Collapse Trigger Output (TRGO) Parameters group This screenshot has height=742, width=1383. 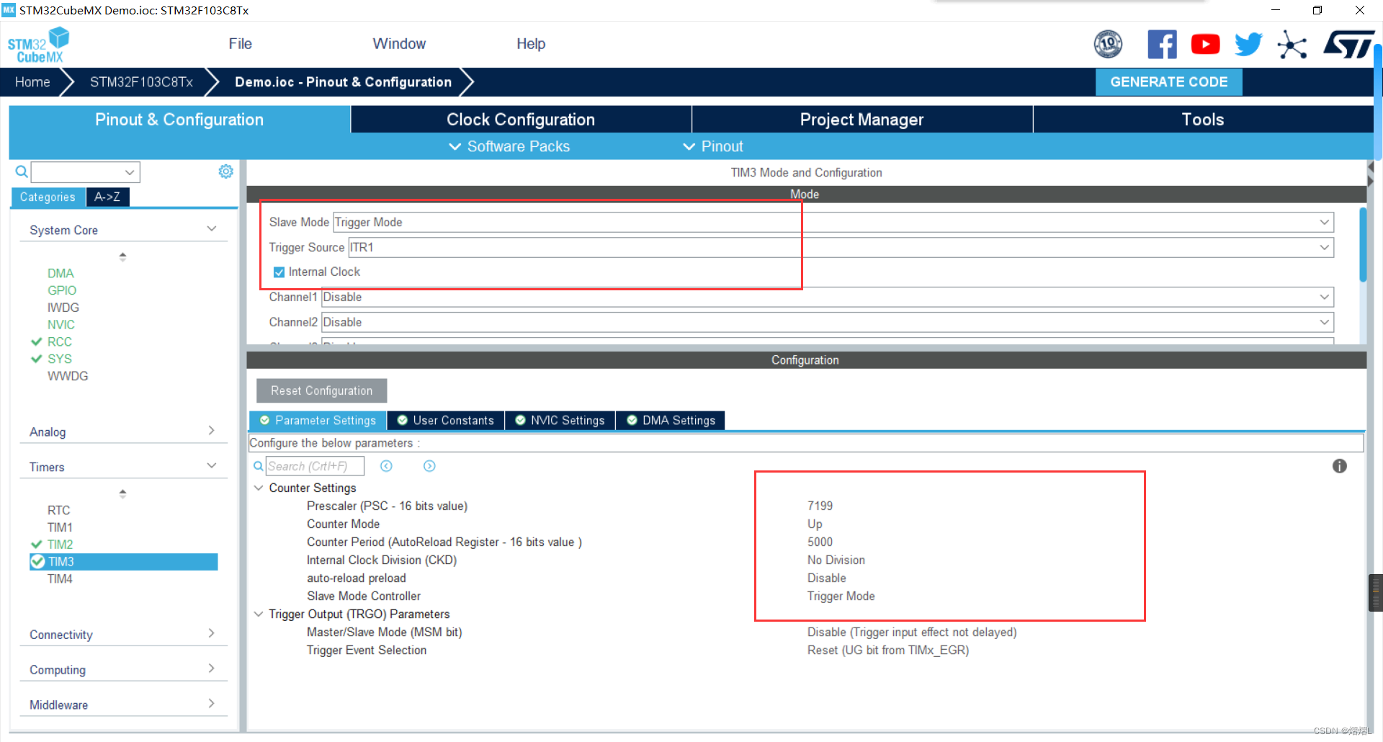click(x=259, y=614)
